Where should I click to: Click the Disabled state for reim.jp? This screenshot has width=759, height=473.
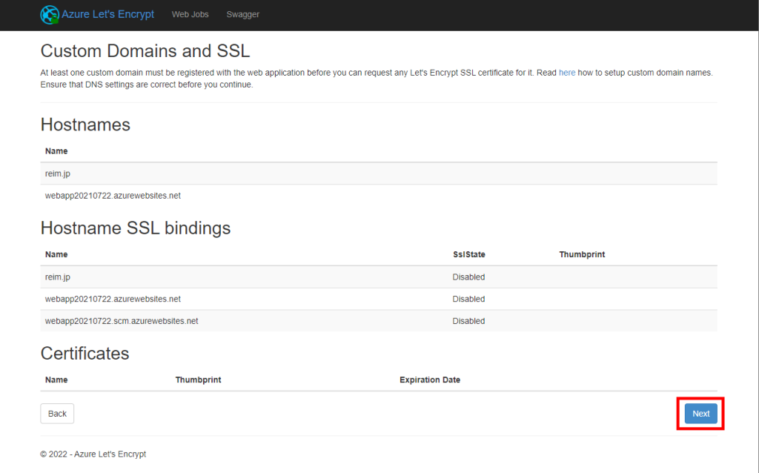(x=468, y=277)
